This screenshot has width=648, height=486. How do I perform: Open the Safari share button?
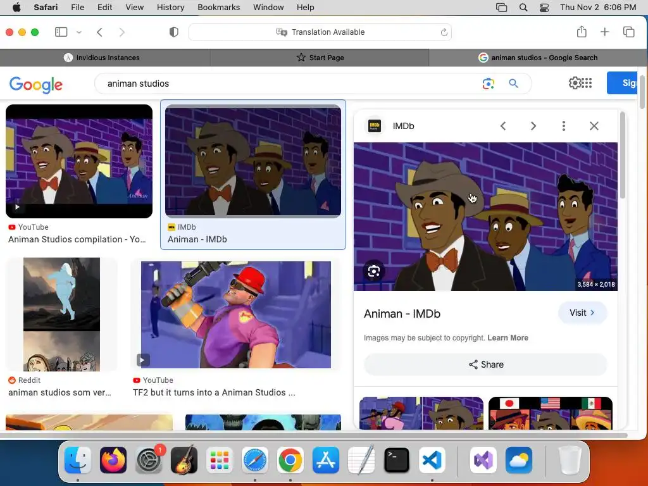coord(582,32)
